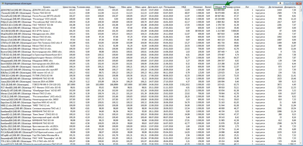
Task: Select the ПочтаРос02 row
Action: click(x=150, y=16)
